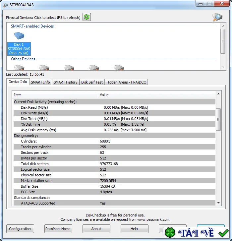Select Logical sector size row
The image size is (232, 241).
tap(114, 169)
